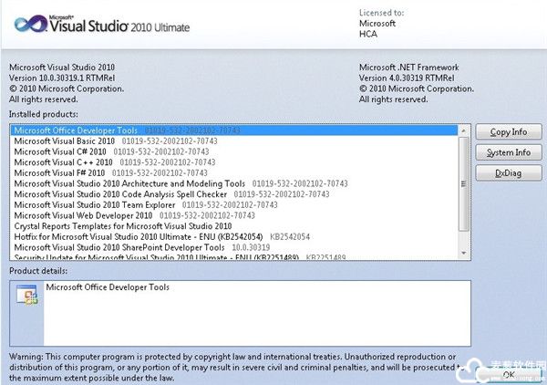Select Microsoft Visual F# 2010 entry
Viewport: 547px width, 385px height.
tap(234, 172)
